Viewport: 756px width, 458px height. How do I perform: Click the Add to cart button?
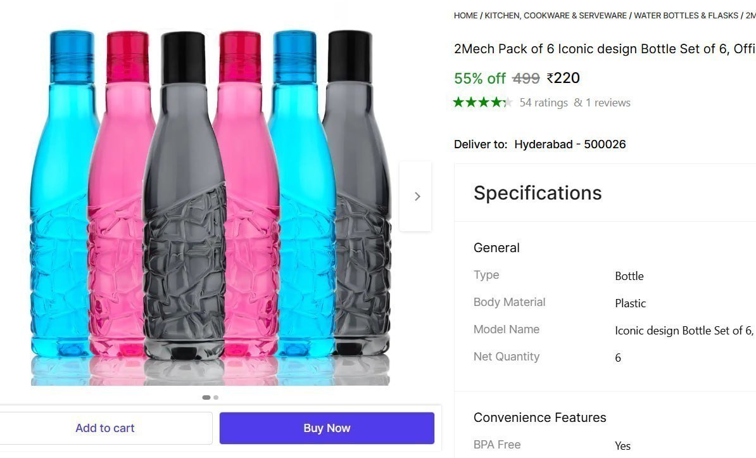105,428
